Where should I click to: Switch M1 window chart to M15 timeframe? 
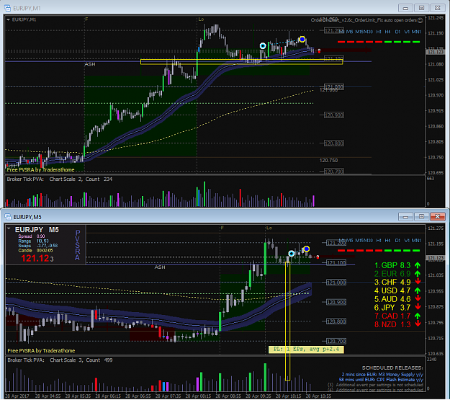[359, 32]
